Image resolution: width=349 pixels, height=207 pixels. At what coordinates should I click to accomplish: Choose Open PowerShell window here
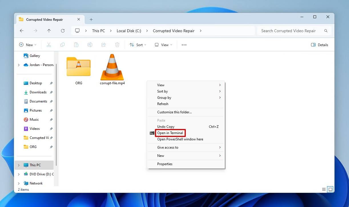(186, 139)
